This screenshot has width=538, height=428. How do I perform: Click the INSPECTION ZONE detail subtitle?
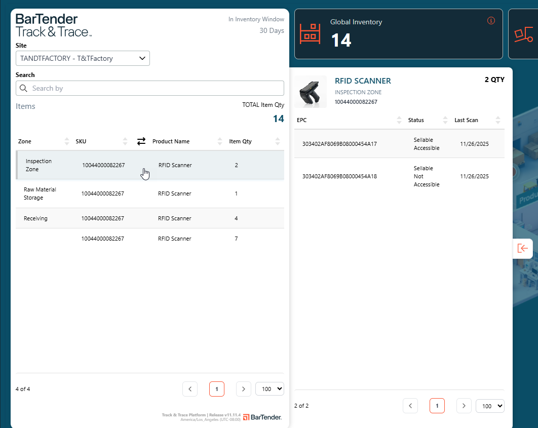[358, 92]
